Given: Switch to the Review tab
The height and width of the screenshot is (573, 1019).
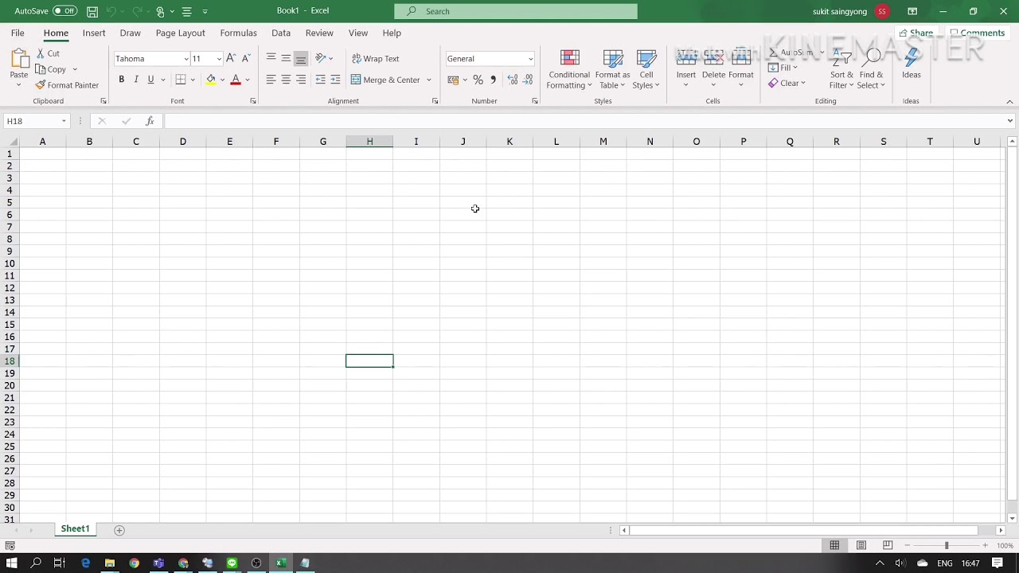Looking at the screenshot, I should pyautogui.click(x=319, y=33).
